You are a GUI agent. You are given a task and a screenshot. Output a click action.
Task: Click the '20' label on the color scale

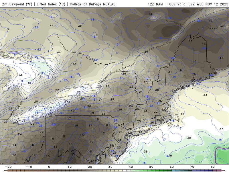(90, 167)
